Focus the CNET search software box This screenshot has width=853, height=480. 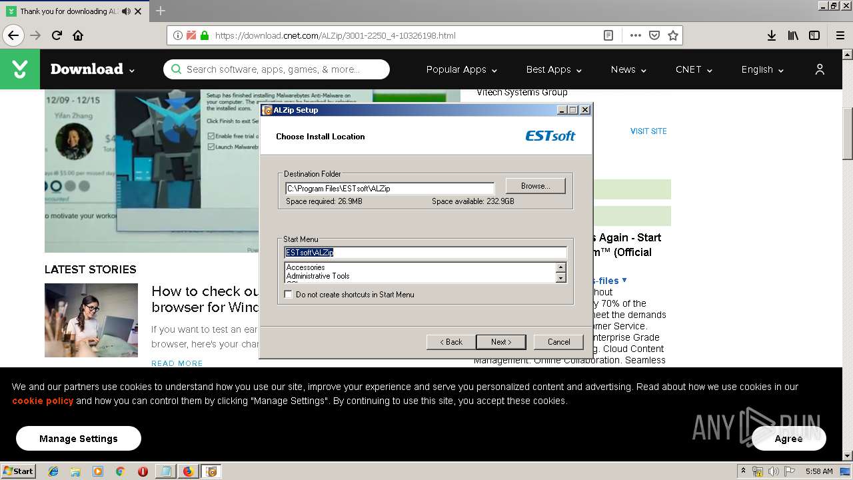coord(277,69)
